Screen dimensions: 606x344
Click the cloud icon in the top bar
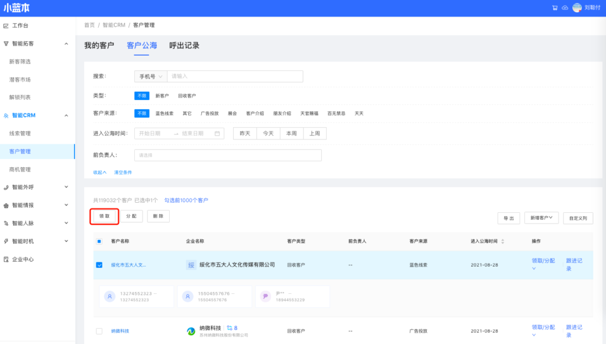pyautogui.click(x=565, y=8)
